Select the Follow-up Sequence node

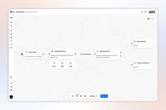142,65
